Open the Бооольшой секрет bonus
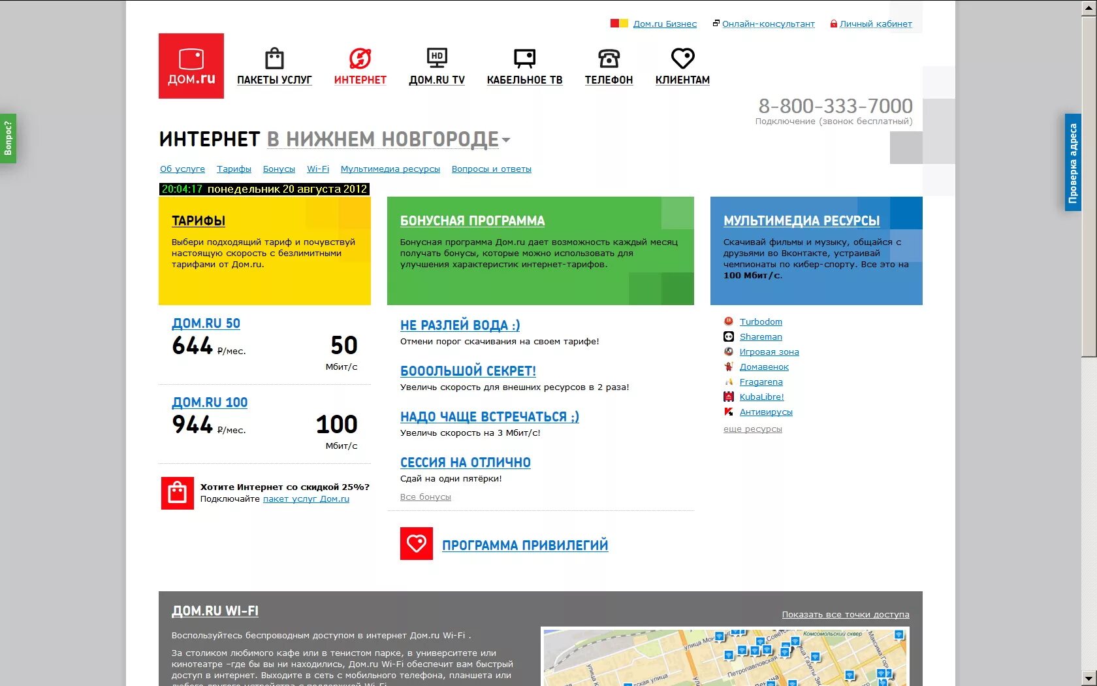The width and height of the screenshot is (1097, 686). [468, 370]
